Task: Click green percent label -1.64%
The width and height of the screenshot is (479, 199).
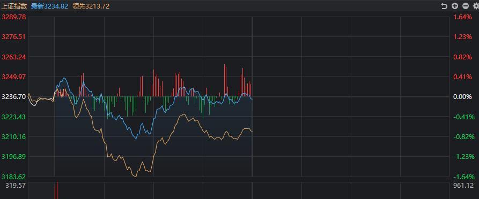Action: [463, 177]
